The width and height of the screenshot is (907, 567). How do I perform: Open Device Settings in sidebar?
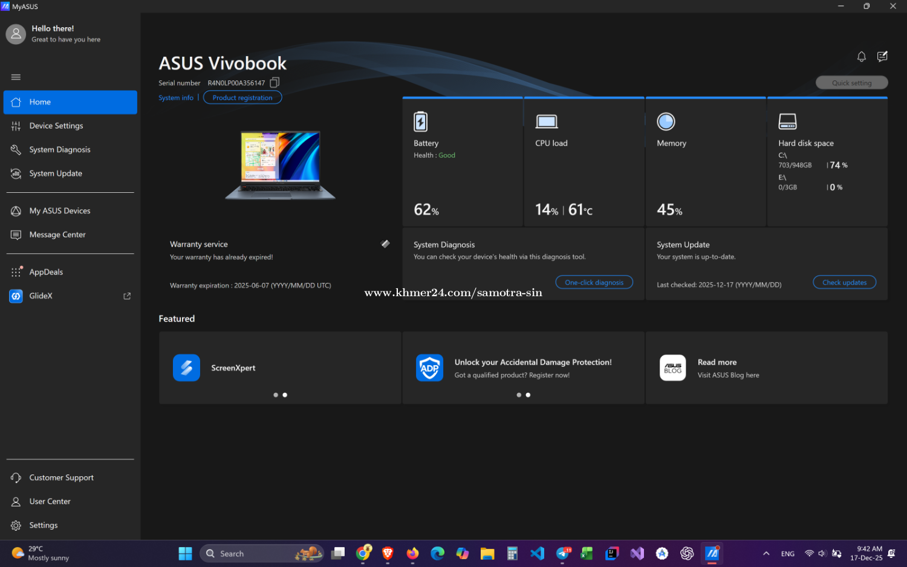coord(56,126)
